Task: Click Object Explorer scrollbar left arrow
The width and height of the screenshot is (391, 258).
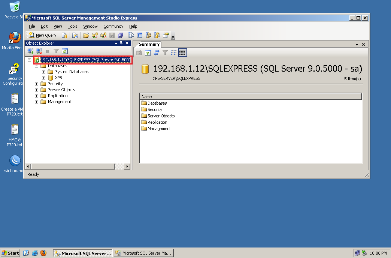Action: [28, 166]
